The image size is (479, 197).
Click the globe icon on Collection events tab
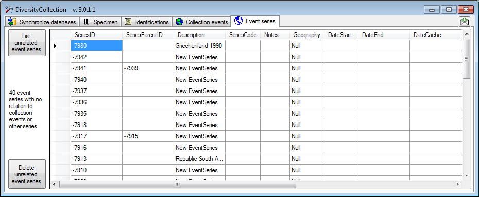click(x=179, y=22)
